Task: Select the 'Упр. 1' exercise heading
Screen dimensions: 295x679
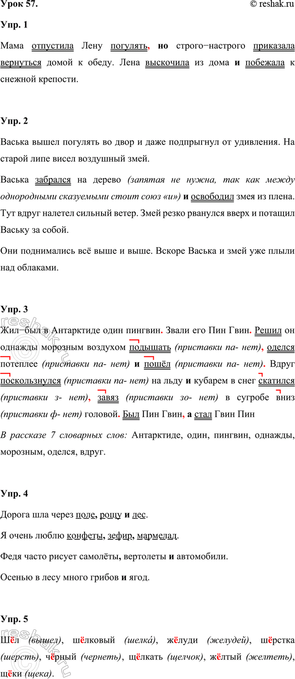Action: click(x=14, y=25)
